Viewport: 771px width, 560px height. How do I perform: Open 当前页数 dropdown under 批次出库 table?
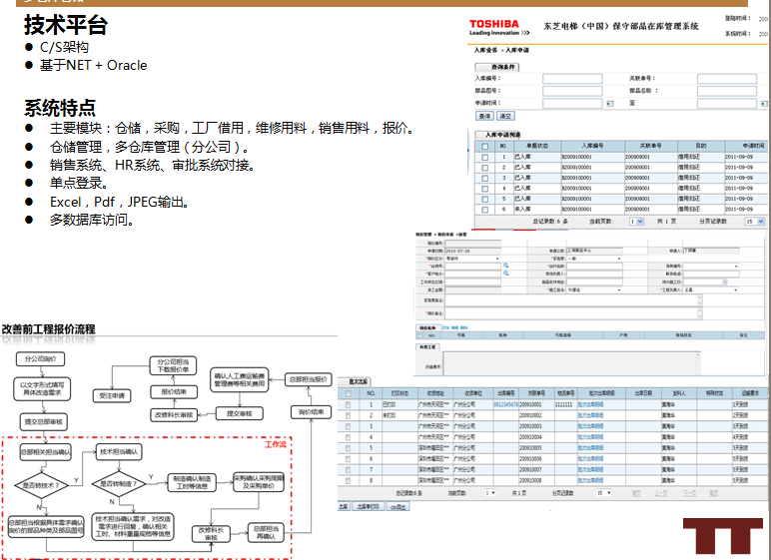click(490, 493)
